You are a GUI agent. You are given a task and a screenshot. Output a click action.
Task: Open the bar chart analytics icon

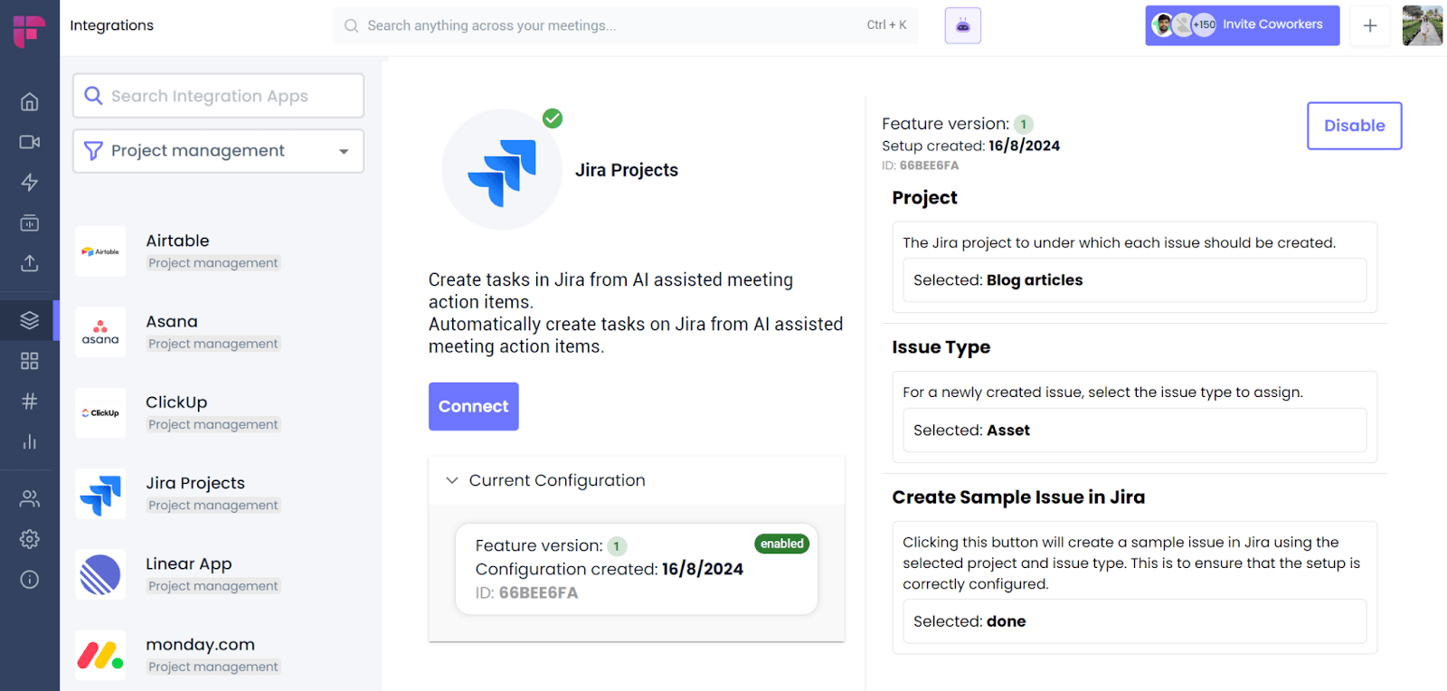30,441
